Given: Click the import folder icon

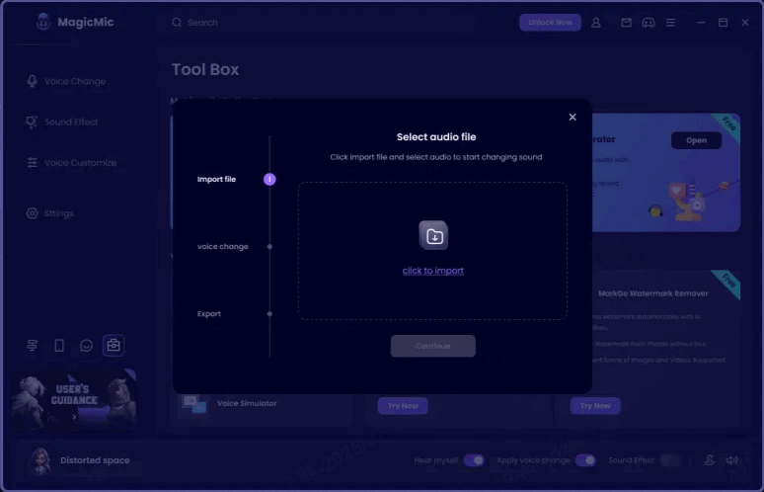Looking at the screenshot, I should (433, 235).
